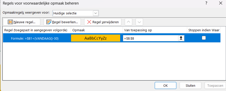Click the red X Regel verwijderen icon
This screenshot has height=91, width=226.
(x=89, y=22)
